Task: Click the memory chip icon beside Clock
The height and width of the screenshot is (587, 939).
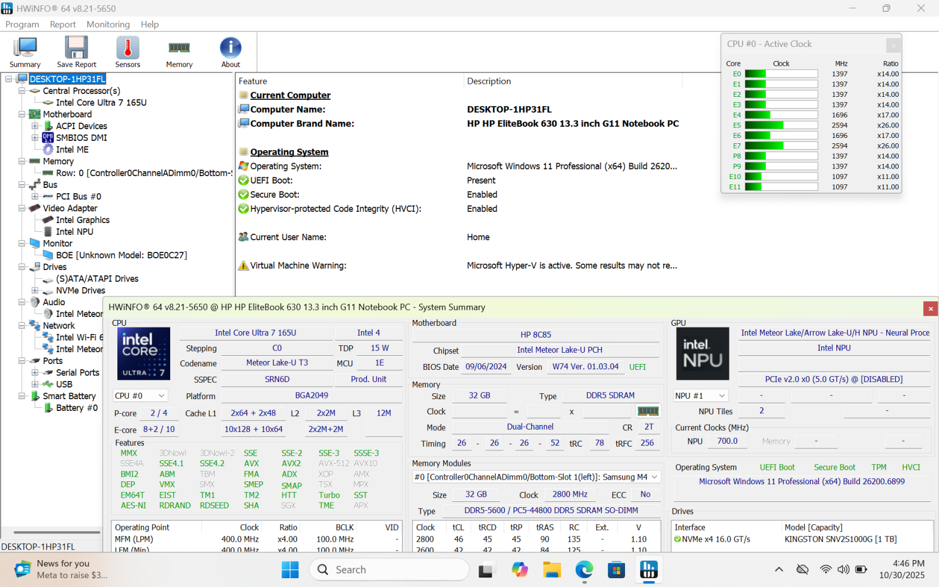Action: (648, 411)
